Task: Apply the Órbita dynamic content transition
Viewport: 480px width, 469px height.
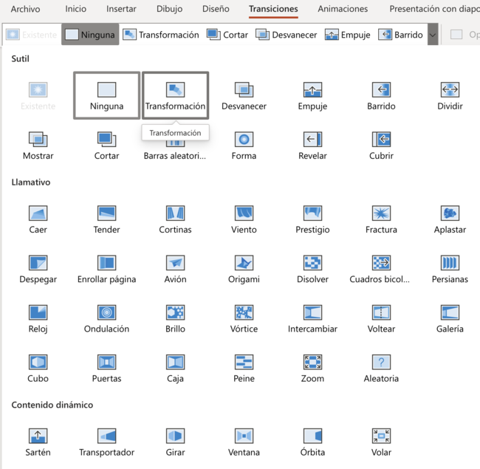Action: click(312, 441)
